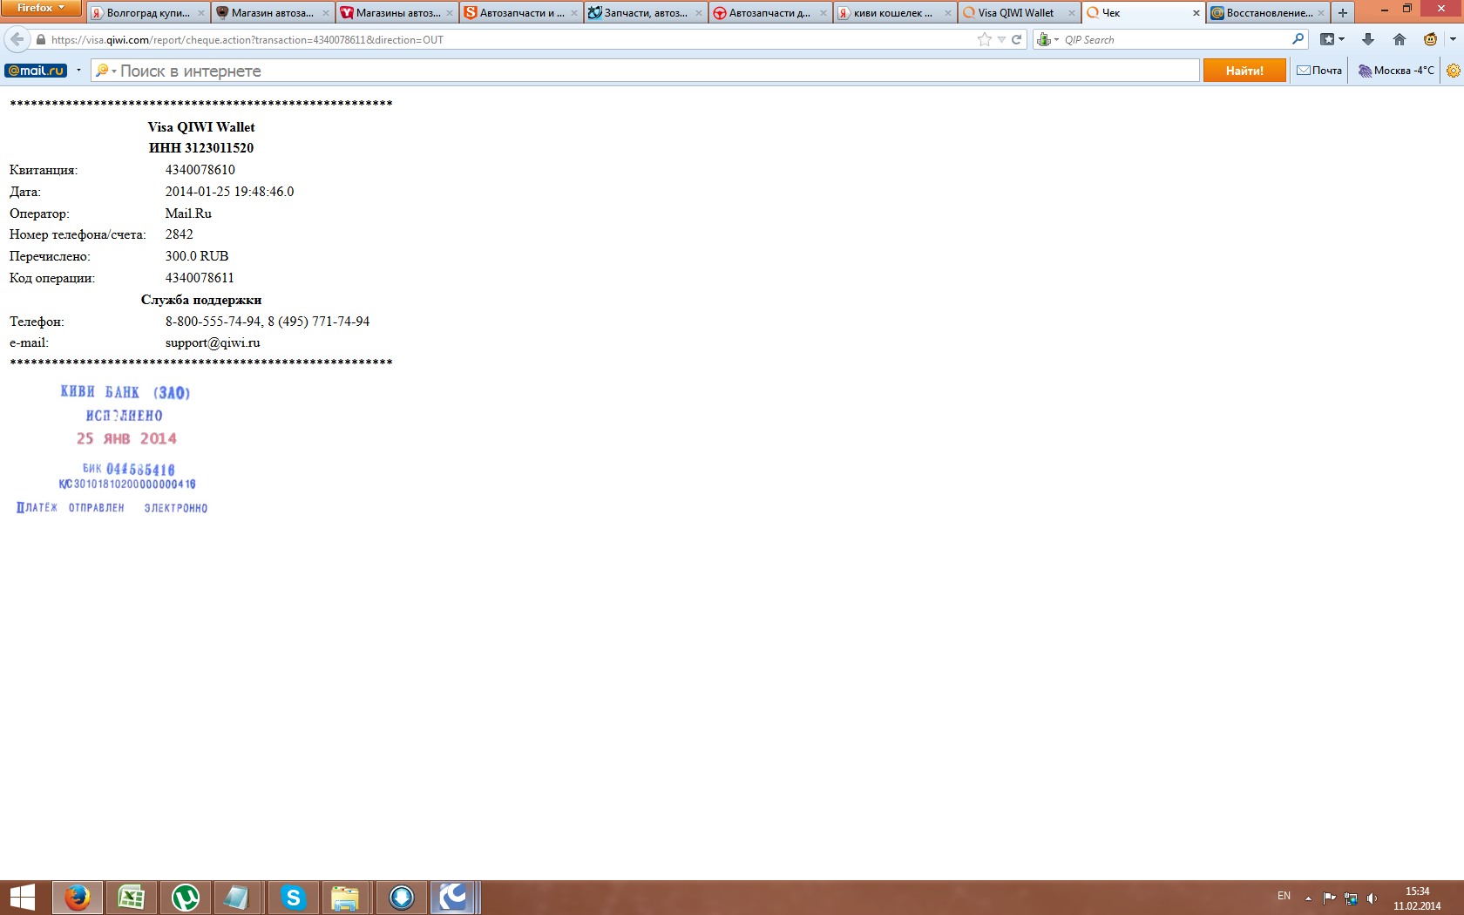Click the magnifier in QIP Search box
Screen dimensions: 1464x915
1298,39
